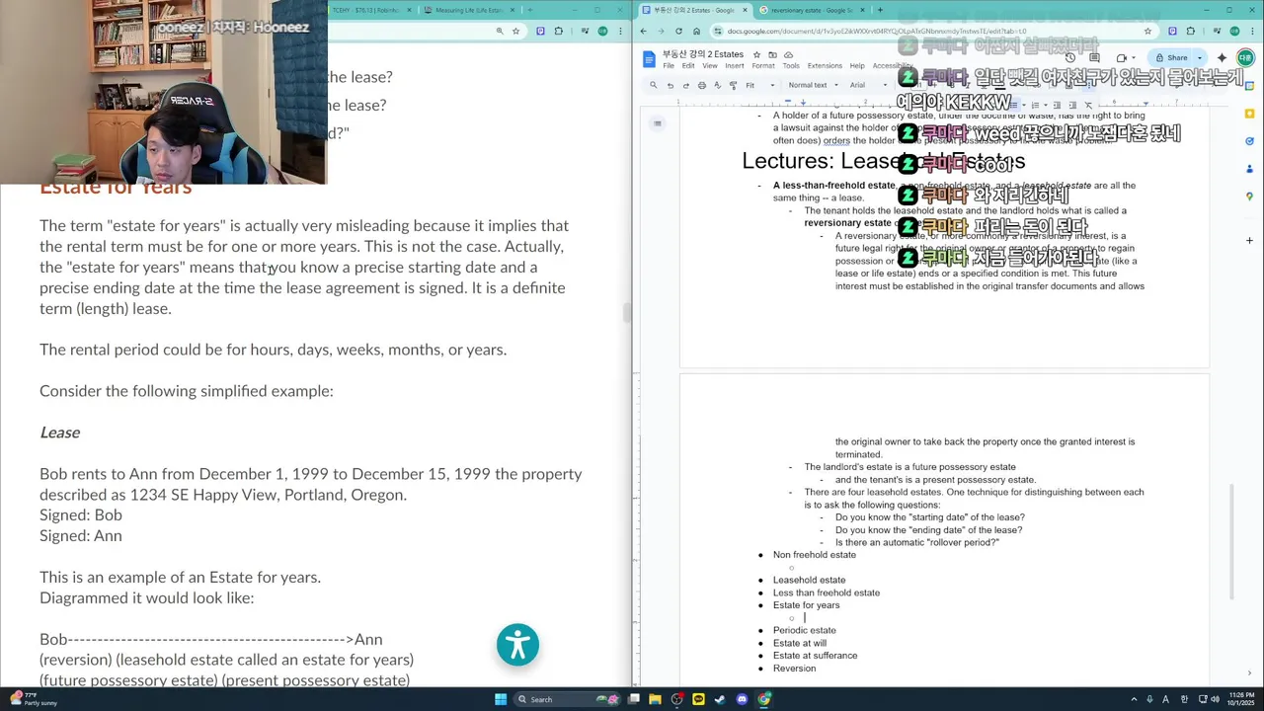Click the 'Periodic estate' bullet line
This screenshot has width=1264, height=711.
(x=804, y=630)
